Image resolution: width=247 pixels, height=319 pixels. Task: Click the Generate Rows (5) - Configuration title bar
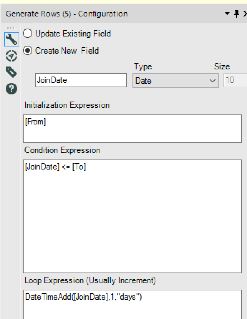point(67,14)
